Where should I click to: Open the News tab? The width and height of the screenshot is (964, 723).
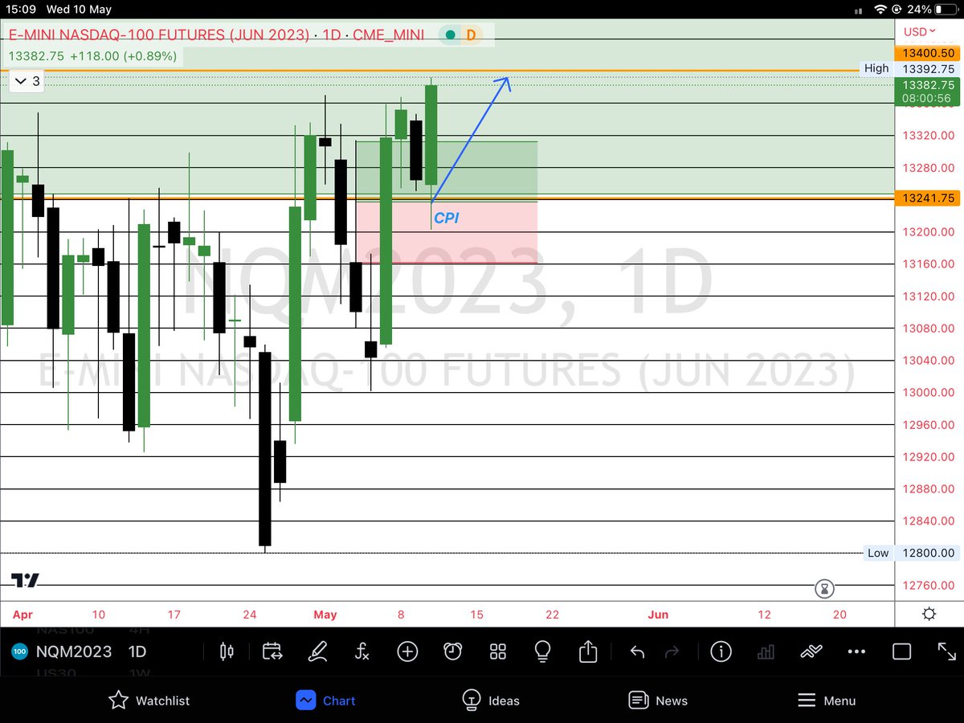659,701
